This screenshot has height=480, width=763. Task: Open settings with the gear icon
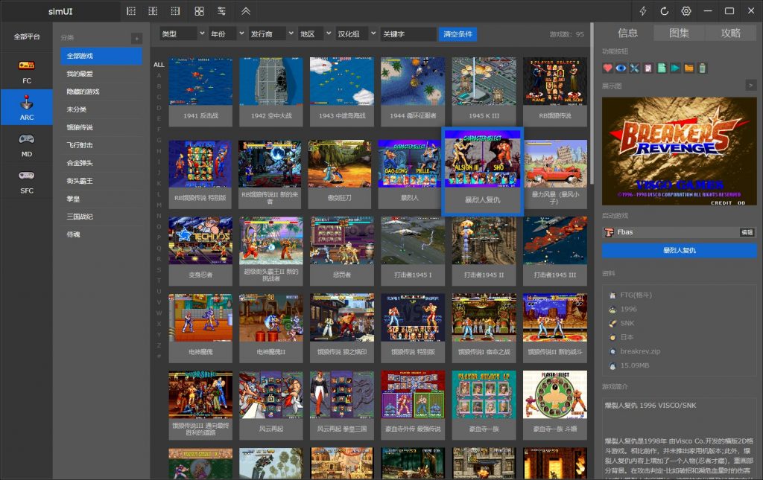coord(686,11)
